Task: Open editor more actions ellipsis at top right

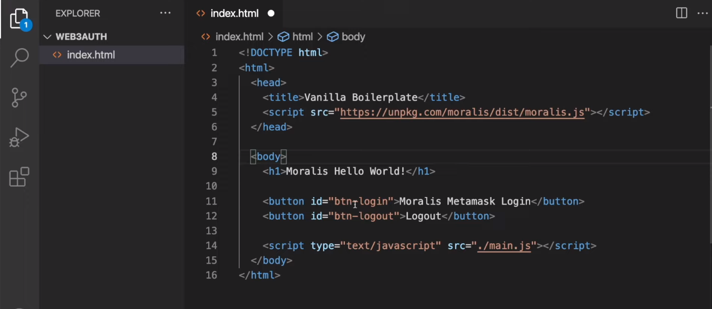Action: 703,13
